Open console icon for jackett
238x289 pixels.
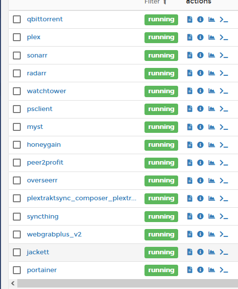224,252
